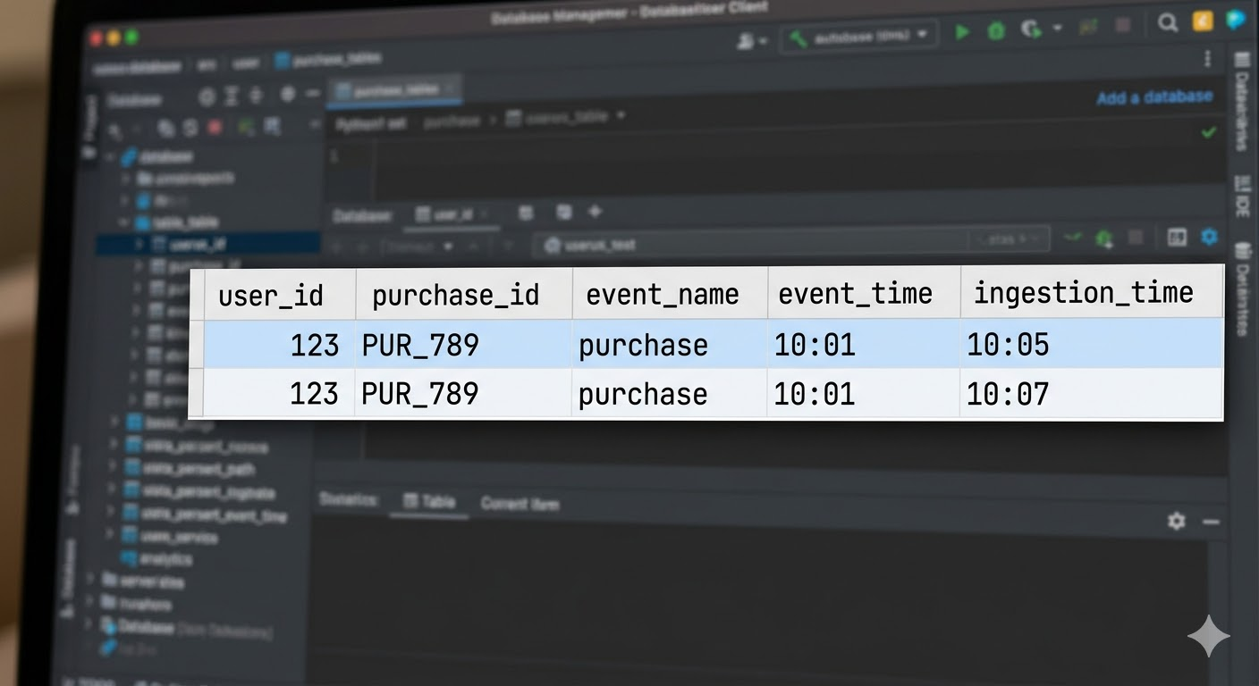Click the row selector of the second table row
The width and height of the screenshot is (1259, 686).
197,393
